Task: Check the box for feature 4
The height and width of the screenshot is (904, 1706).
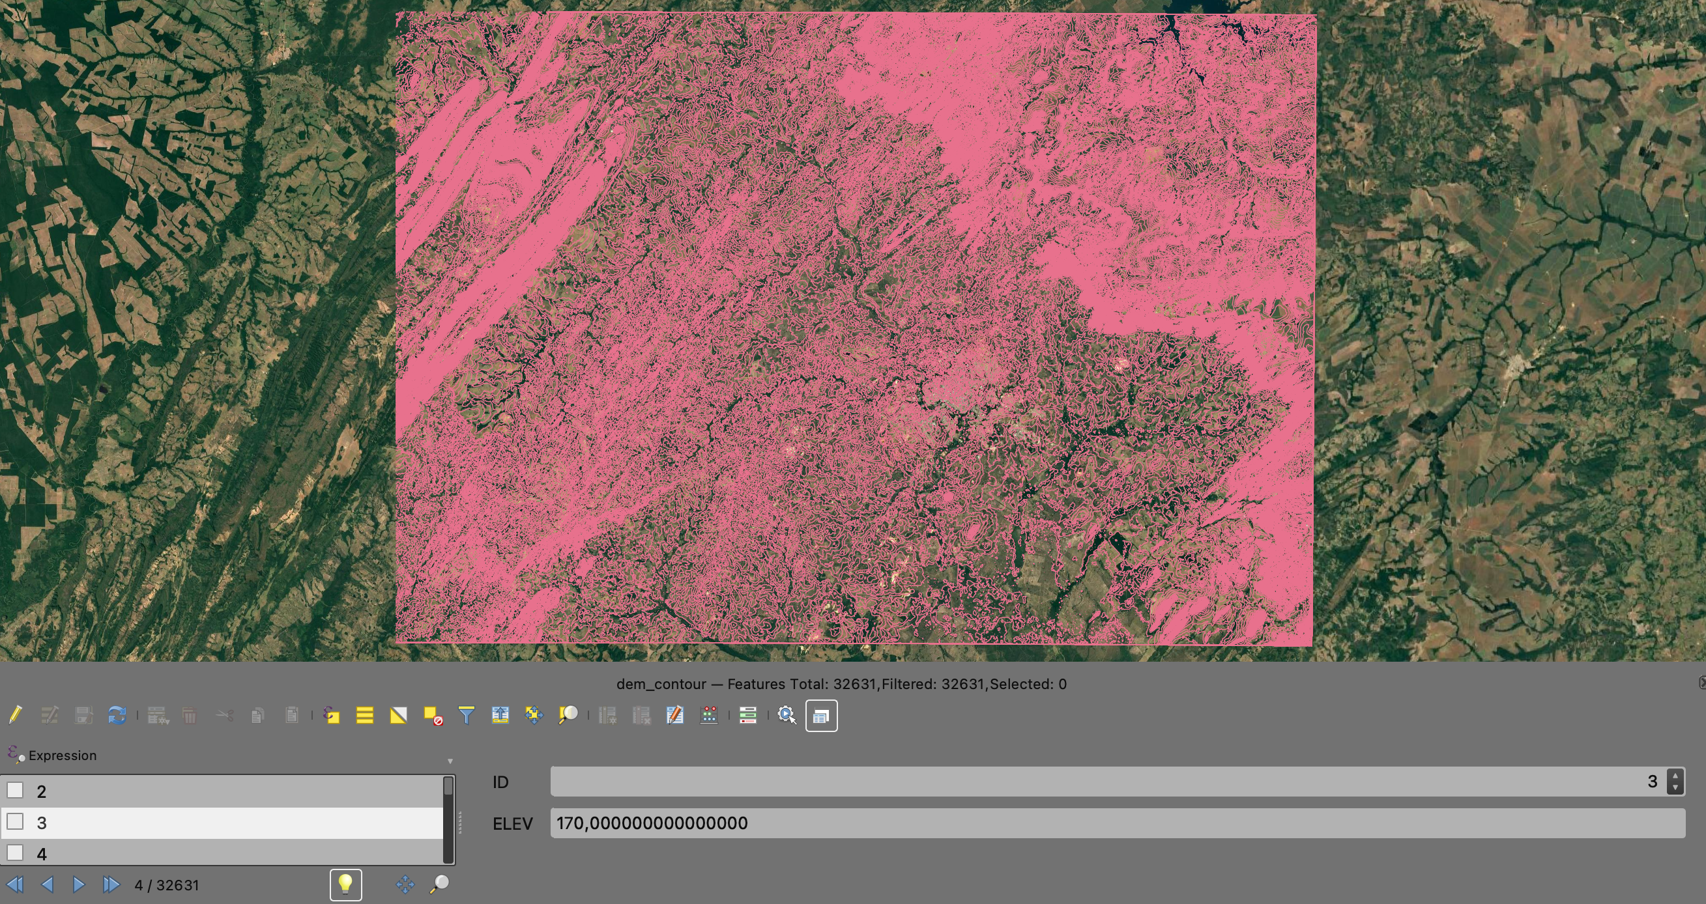Action: tap(15, 853)
